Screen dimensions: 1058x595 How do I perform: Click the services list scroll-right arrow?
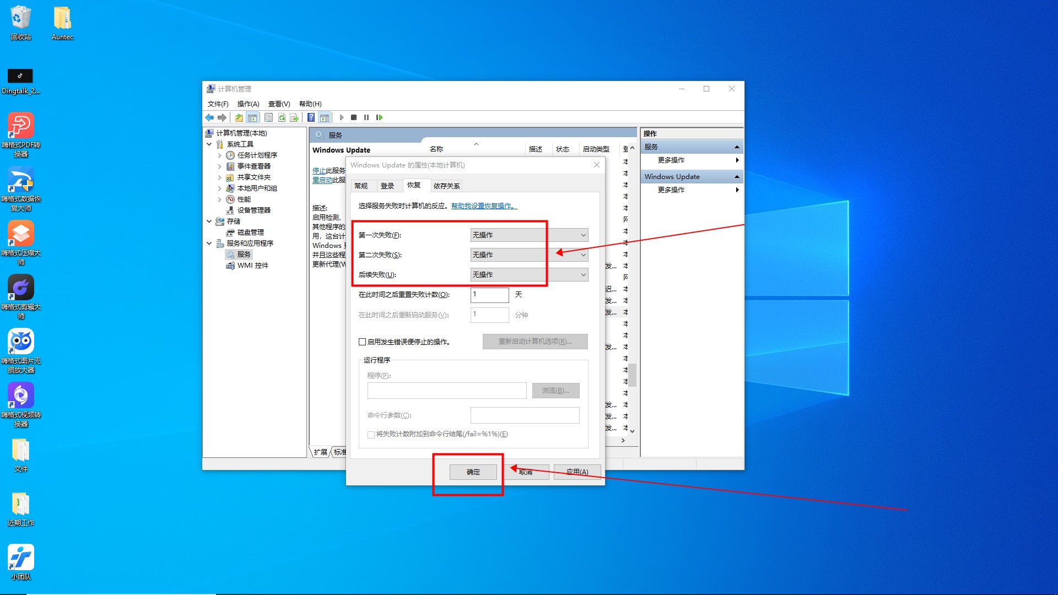click(623, 441)
